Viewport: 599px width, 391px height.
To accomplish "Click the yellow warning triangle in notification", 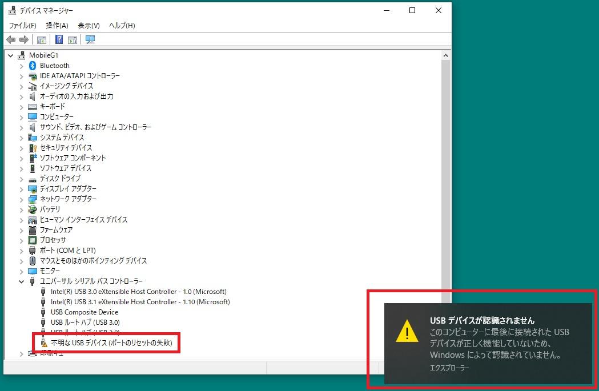I will pos(407,330).
